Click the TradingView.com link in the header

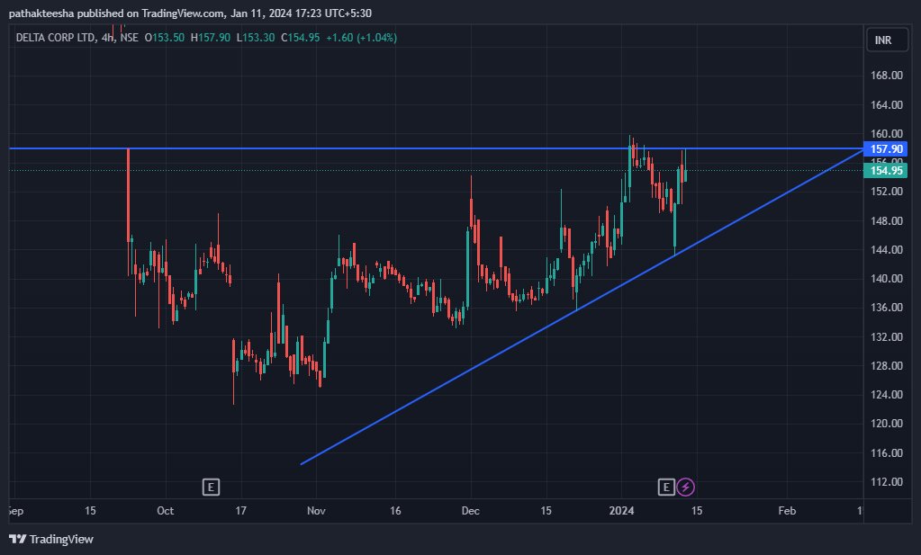[182, 13]
